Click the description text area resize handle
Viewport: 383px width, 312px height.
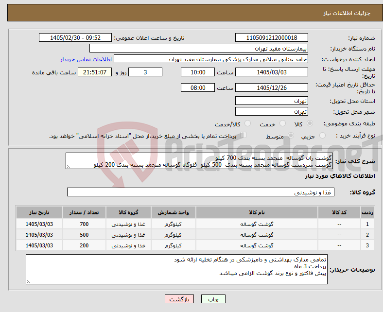68,167
